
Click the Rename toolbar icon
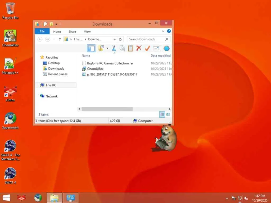pyautogui.click(x=156, y=48)
